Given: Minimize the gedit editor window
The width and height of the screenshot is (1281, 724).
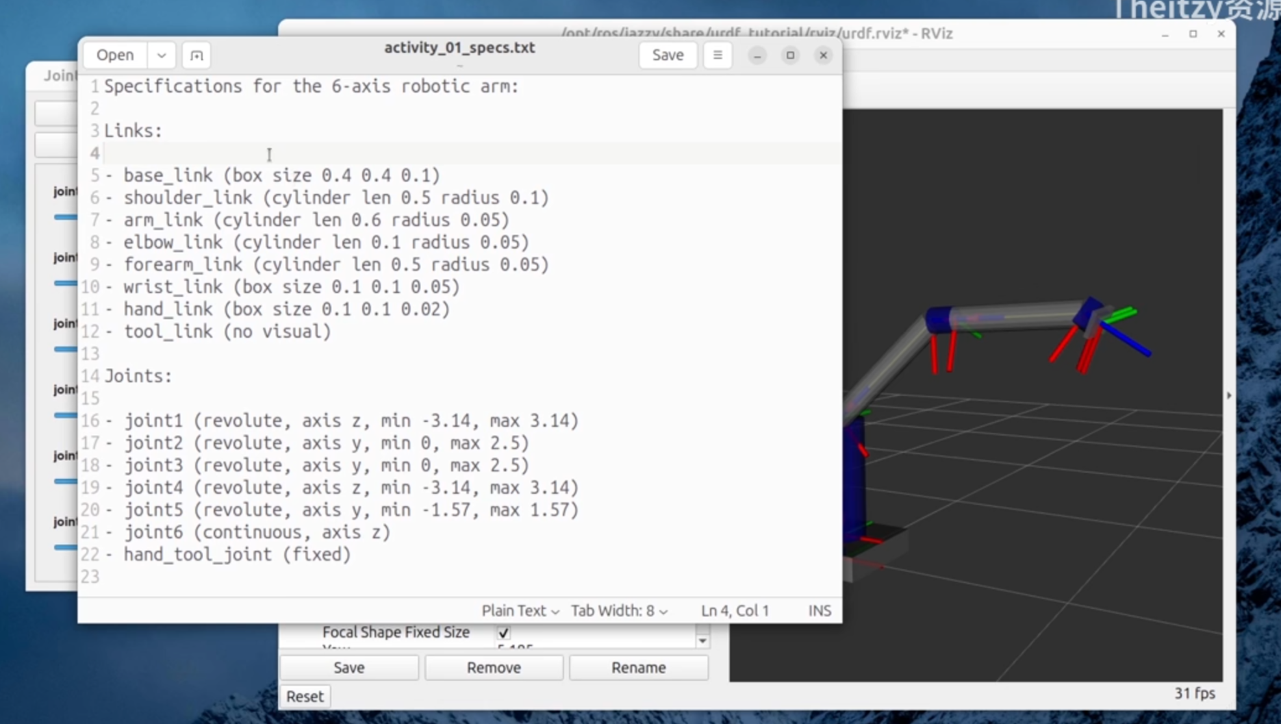Looking at the screenshot, I should point(757,55).
